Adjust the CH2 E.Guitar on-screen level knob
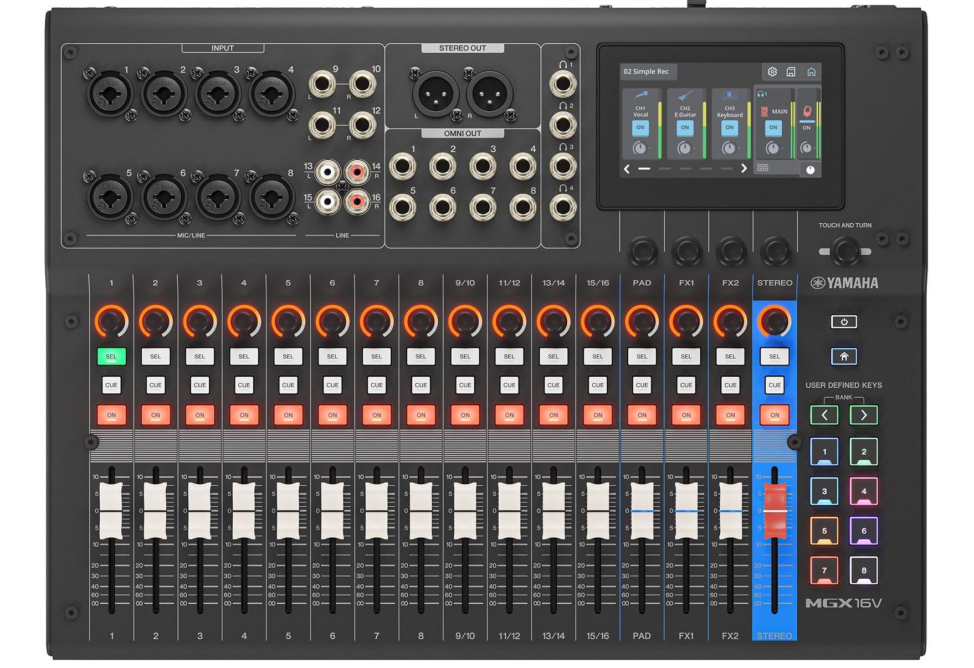The width and height of the screenshot is (974, 668). [685, 148]
